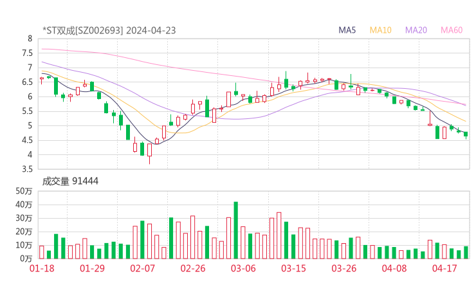Click the 01-29 date axis label

click(92, 268)
